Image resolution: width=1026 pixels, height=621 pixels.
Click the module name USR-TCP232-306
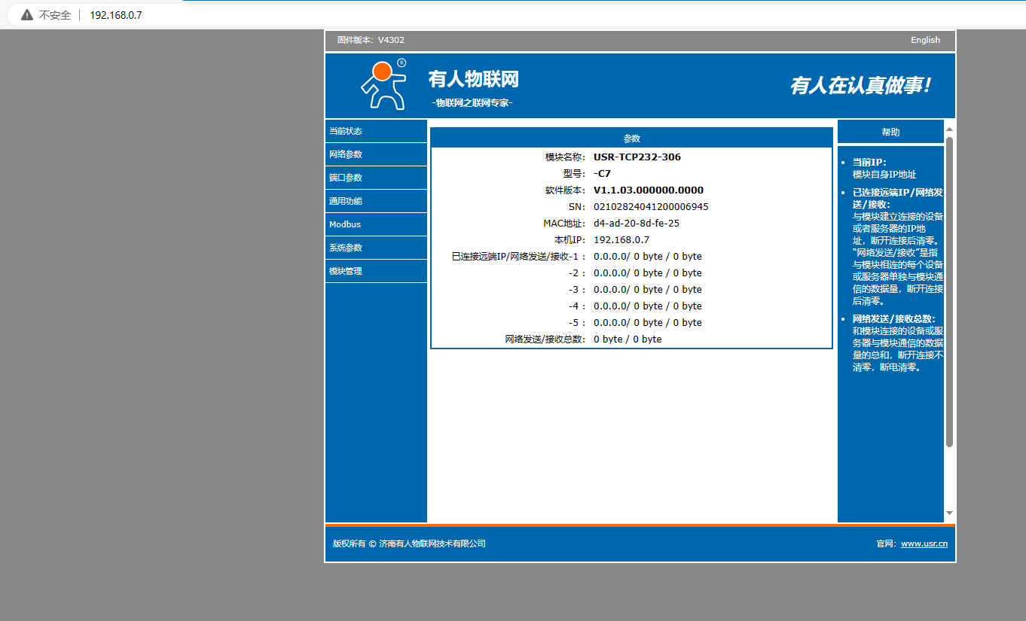click(637, 157)
